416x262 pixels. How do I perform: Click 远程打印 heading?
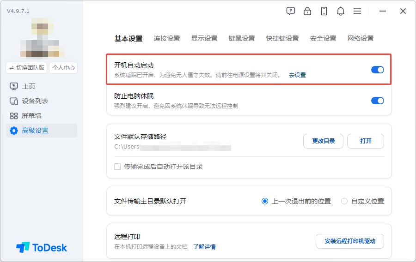click(x=127, y=237)
